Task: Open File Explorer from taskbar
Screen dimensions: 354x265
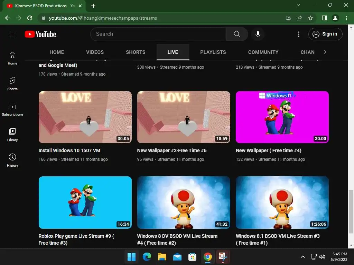Action: (162, 257)
